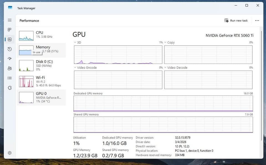Click the Run new task button label

coord(239,21)
